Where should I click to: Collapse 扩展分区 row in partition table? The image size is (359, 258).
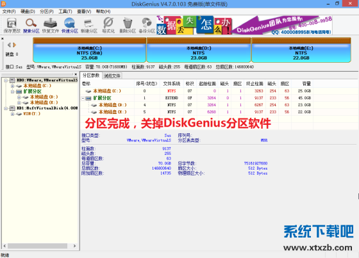83,98
